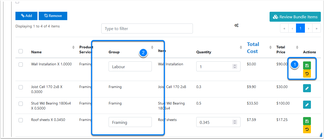Jump to last page of results

(x=316, y=28)
